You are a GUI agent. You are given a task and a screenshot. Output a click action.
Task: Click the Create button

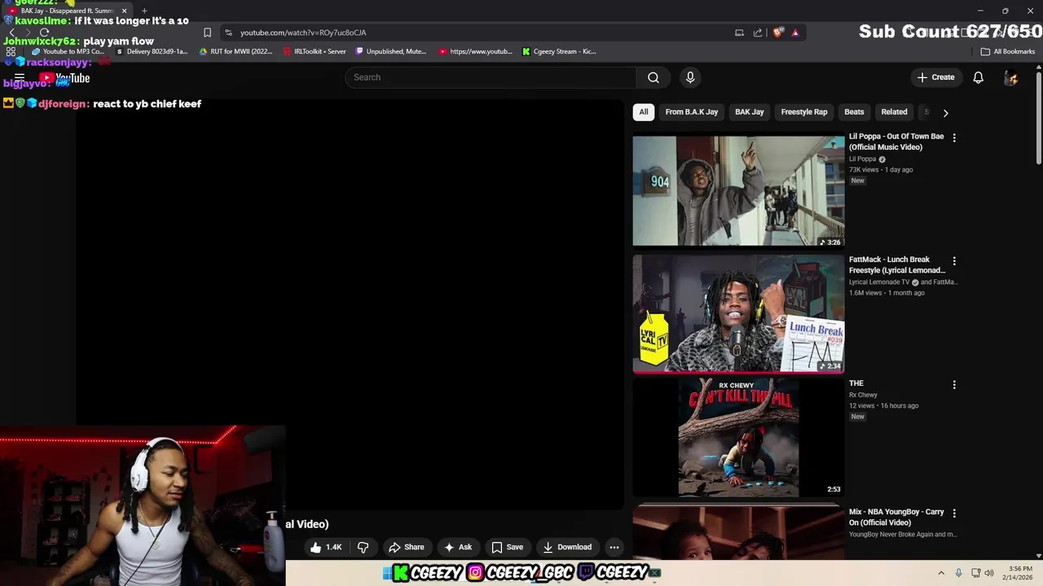click(935, 77)
